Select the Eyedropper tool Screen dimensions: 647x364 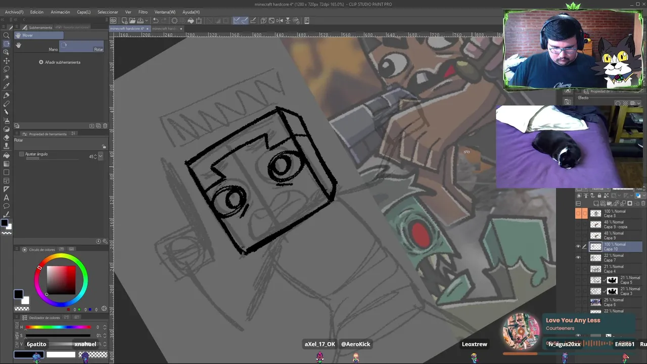coord(7,86)
